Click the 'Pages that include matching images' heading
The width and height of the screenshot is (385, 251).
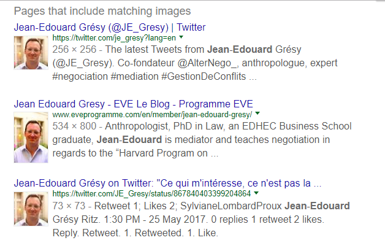102,11
